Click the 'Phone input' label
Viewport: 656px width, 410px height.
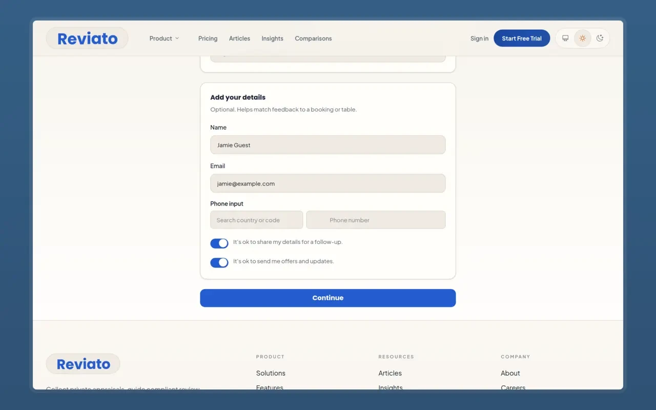click(227, 203)
